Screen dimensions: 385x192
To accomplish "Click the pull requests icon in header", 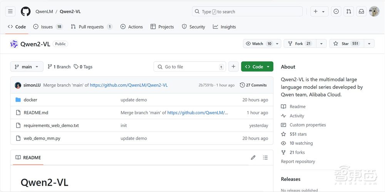I will pos(348,12).
